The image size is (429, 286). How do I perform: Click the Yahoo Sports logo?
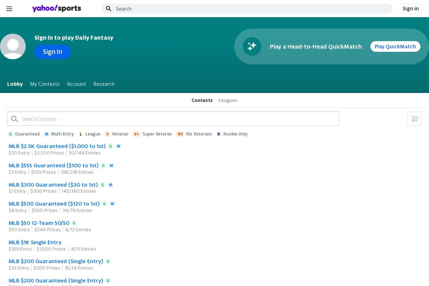57,9
